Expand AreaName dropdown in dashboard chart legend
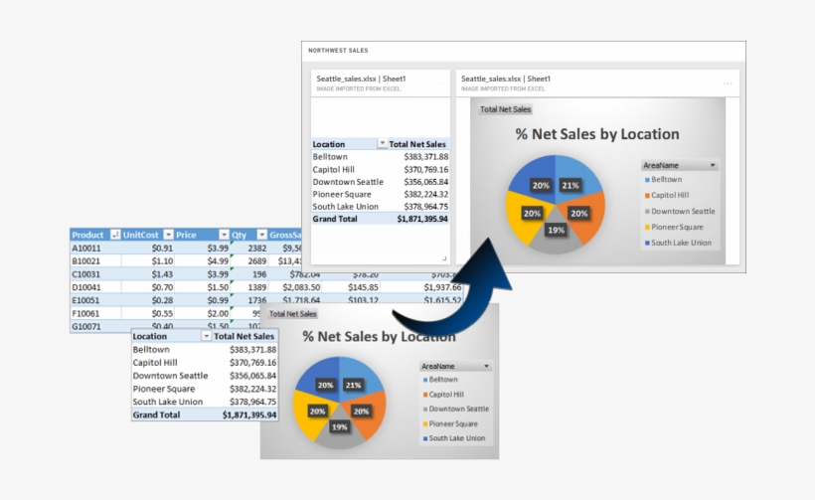The height and width of the screenshot is (500, 815). click(713, 166)
